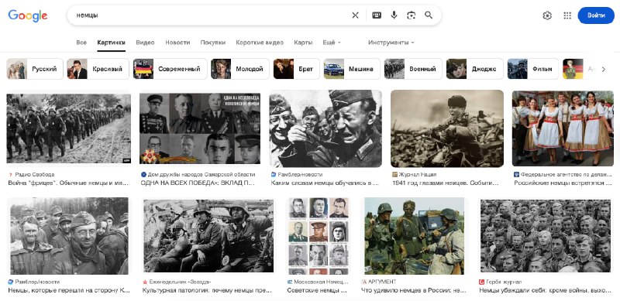Open marching soldiers image from Радио Свобода
620x301 pixels.
tap(68, 128)
